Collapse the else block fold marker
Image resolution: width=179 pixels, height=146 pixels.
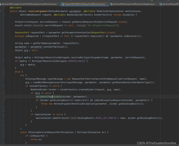[x=4, y=71]
